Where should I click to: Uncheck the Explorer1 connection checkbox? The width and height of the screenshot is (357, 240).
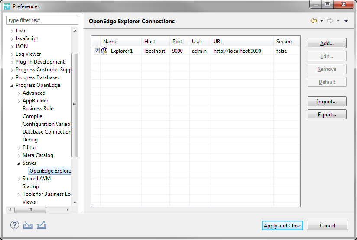[x=97, y=51]
